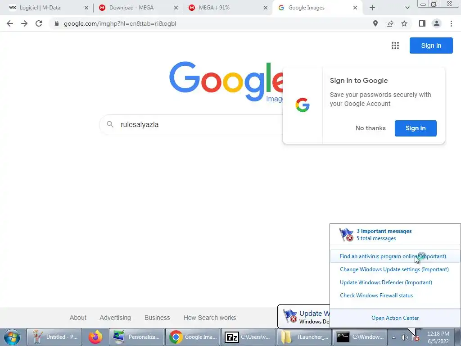This screenshot has height=346, width=461.
Task: Click the Google logo
Action: (x=226, y=81)
